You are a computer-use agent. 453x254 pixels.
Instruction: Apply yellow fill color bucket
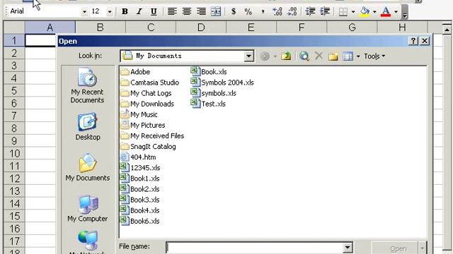(365, 11)
